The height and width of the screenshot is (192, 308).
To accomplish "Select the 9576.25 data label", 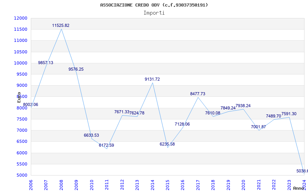I will pyautogui.click(x=76, y=69).
